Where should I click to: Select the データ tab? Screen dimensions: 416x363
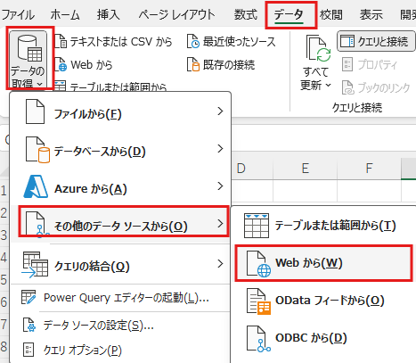289,14
